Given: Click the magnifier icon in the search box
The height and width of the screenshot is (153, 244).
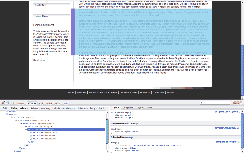Looking at the screenshot, I should (202, 103).
